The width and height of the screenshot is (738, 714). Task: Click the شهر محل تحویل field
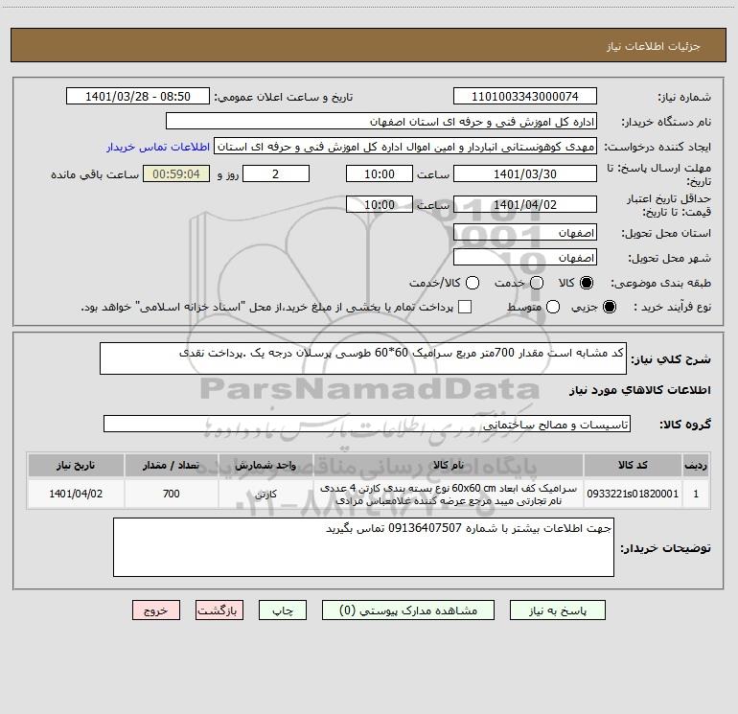tap(525, 258)
